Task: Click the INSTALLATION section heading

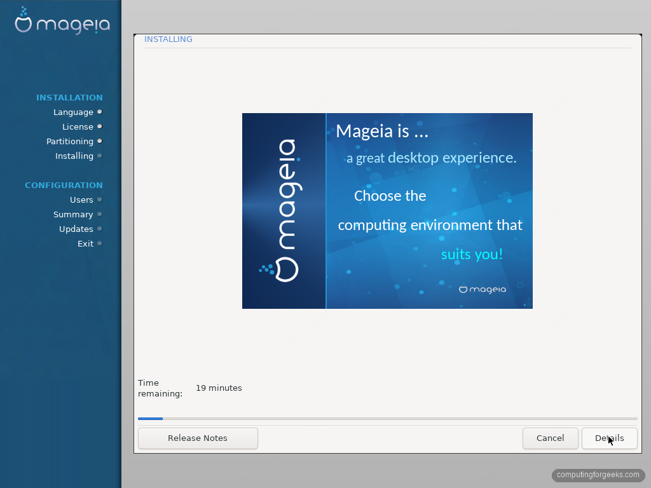Action: click(x=69, y=97)
